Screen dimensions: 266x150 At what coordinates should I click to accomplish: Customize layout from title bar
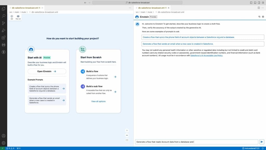click(263, 3)
